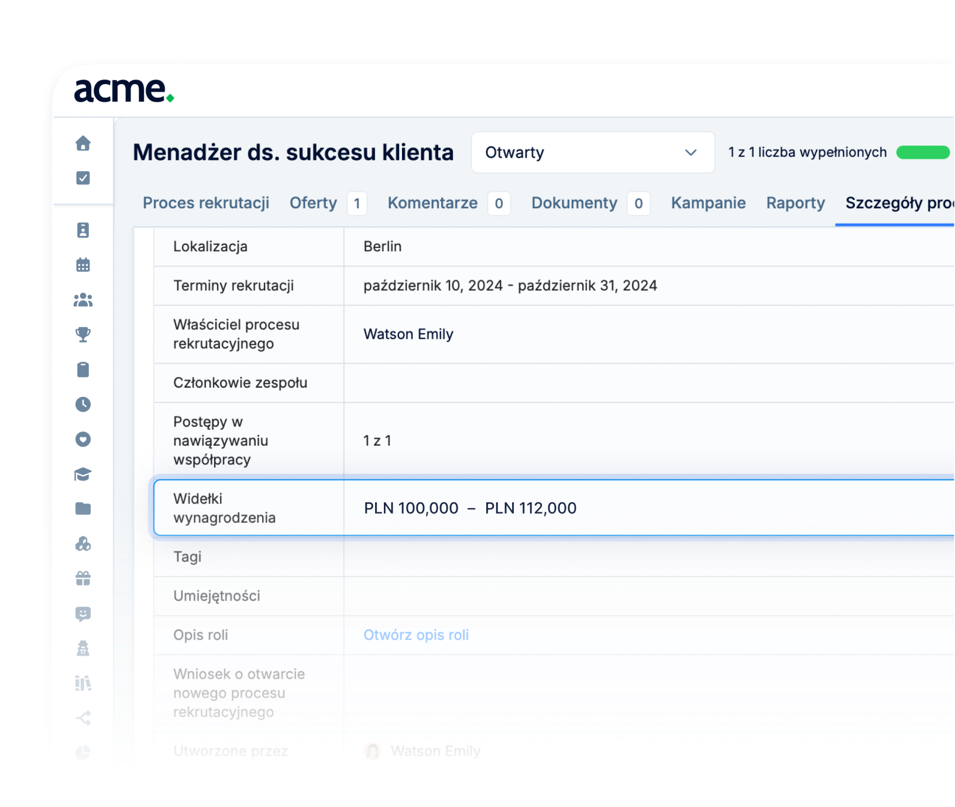Viewport: 955px width, 807px height.
Task: Click the heart icon in sidebar
Action: (x=83, y=439)
